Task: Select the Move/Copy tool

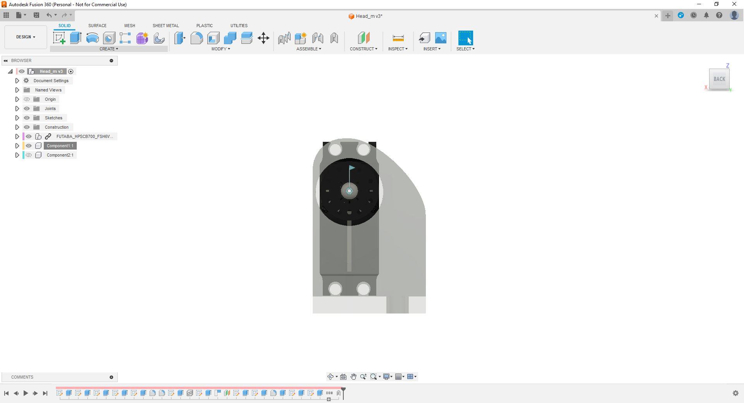Action: click(x=263, y=38)
